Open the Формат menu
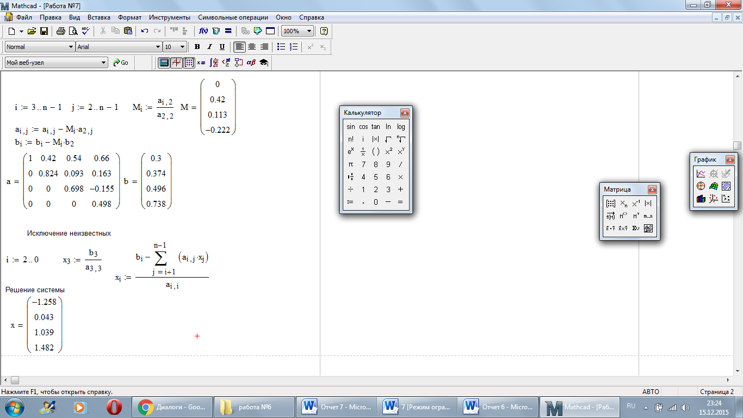The image size is (743, 418). pyautogui.click(x=129, y=17)
